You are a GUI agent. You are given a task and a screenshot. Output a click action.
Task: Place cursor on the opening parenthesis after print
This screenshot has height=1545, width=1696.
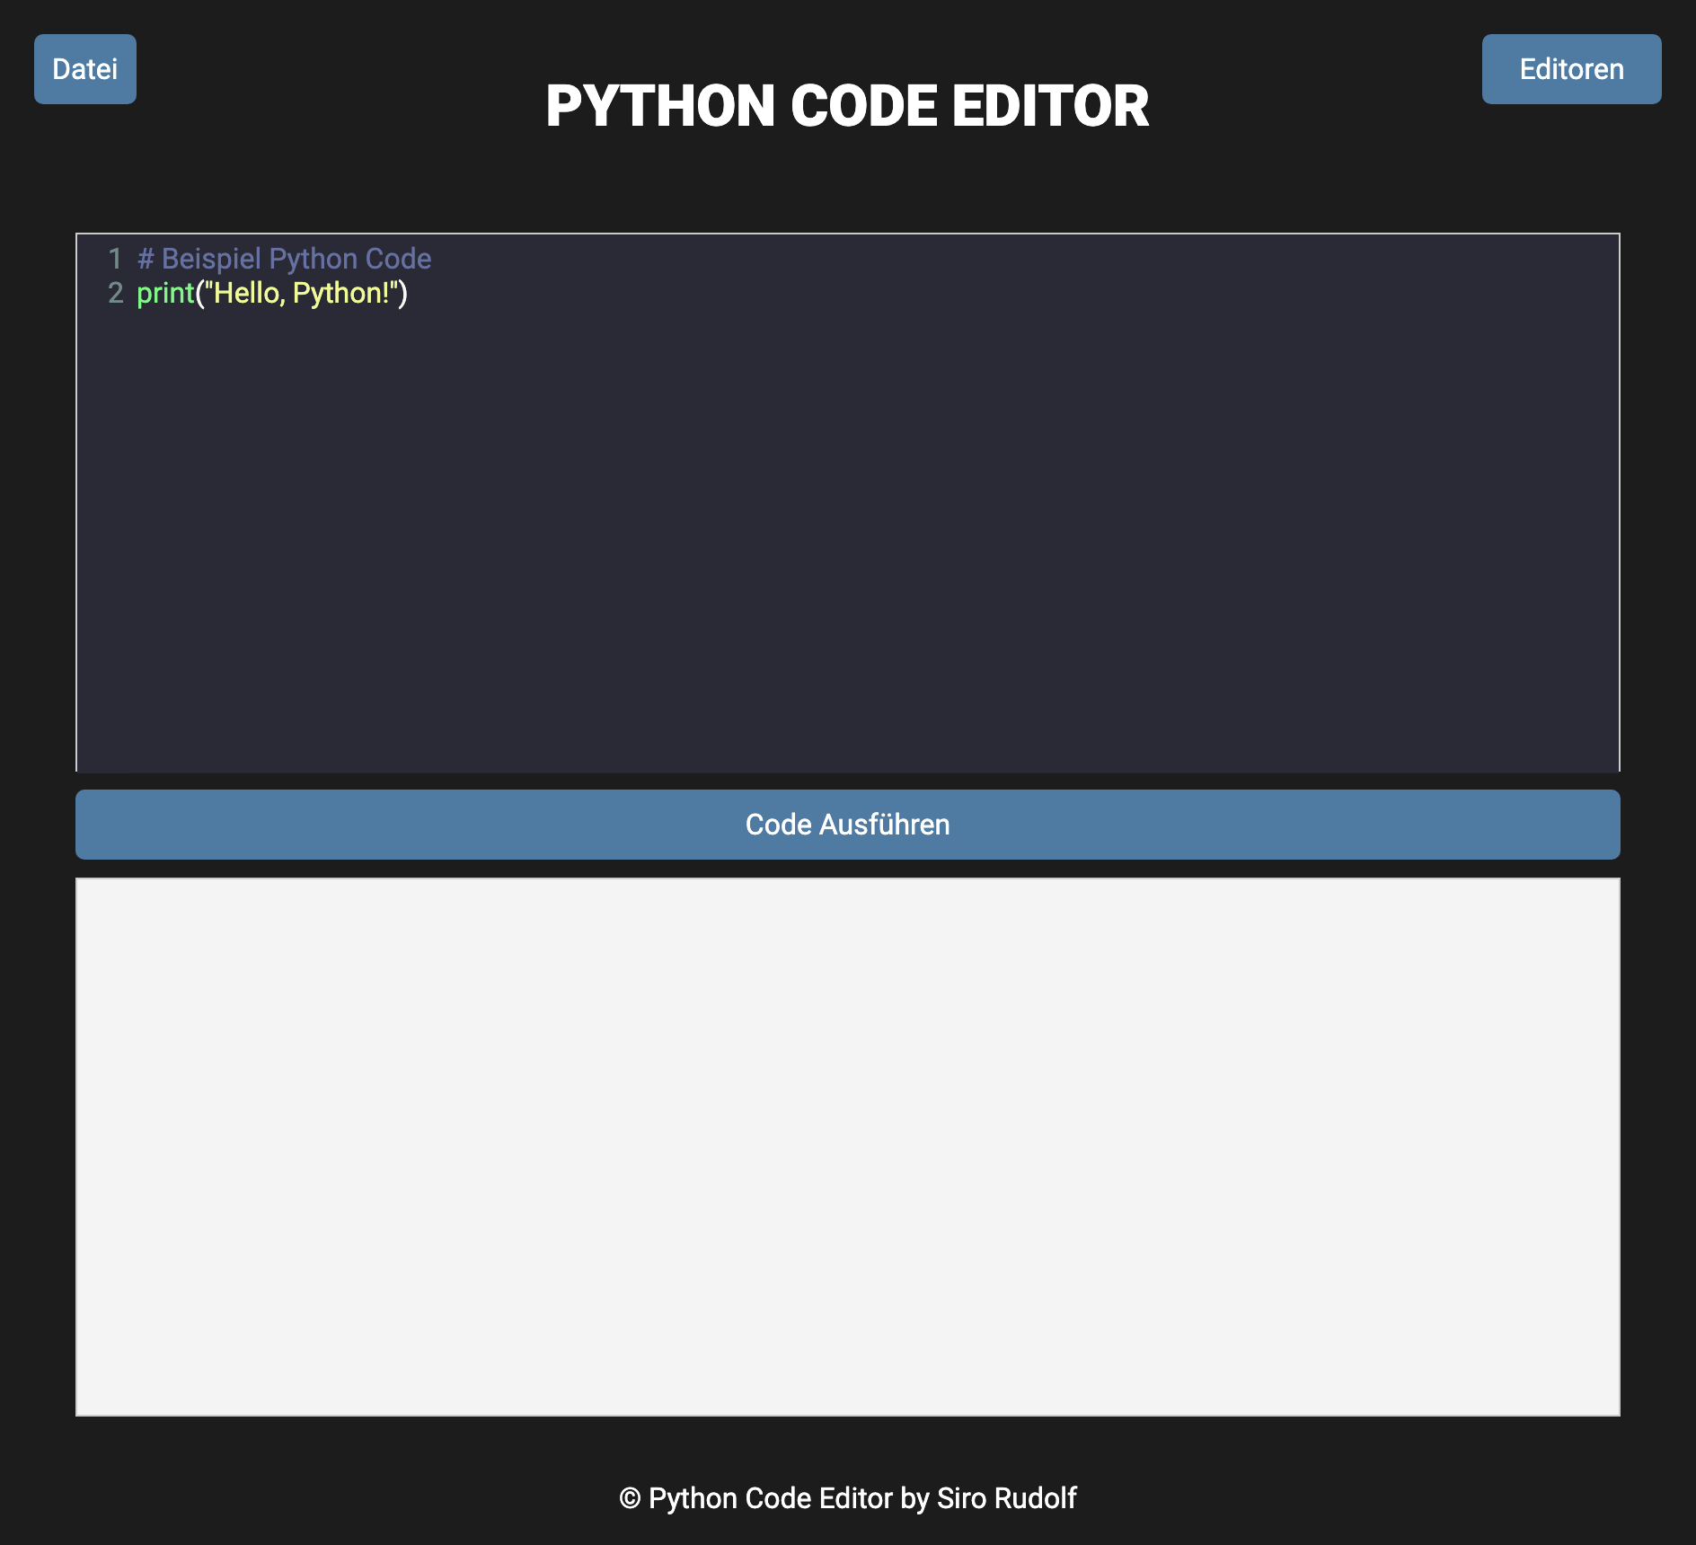pyautogui.click(x=199, y=293)
